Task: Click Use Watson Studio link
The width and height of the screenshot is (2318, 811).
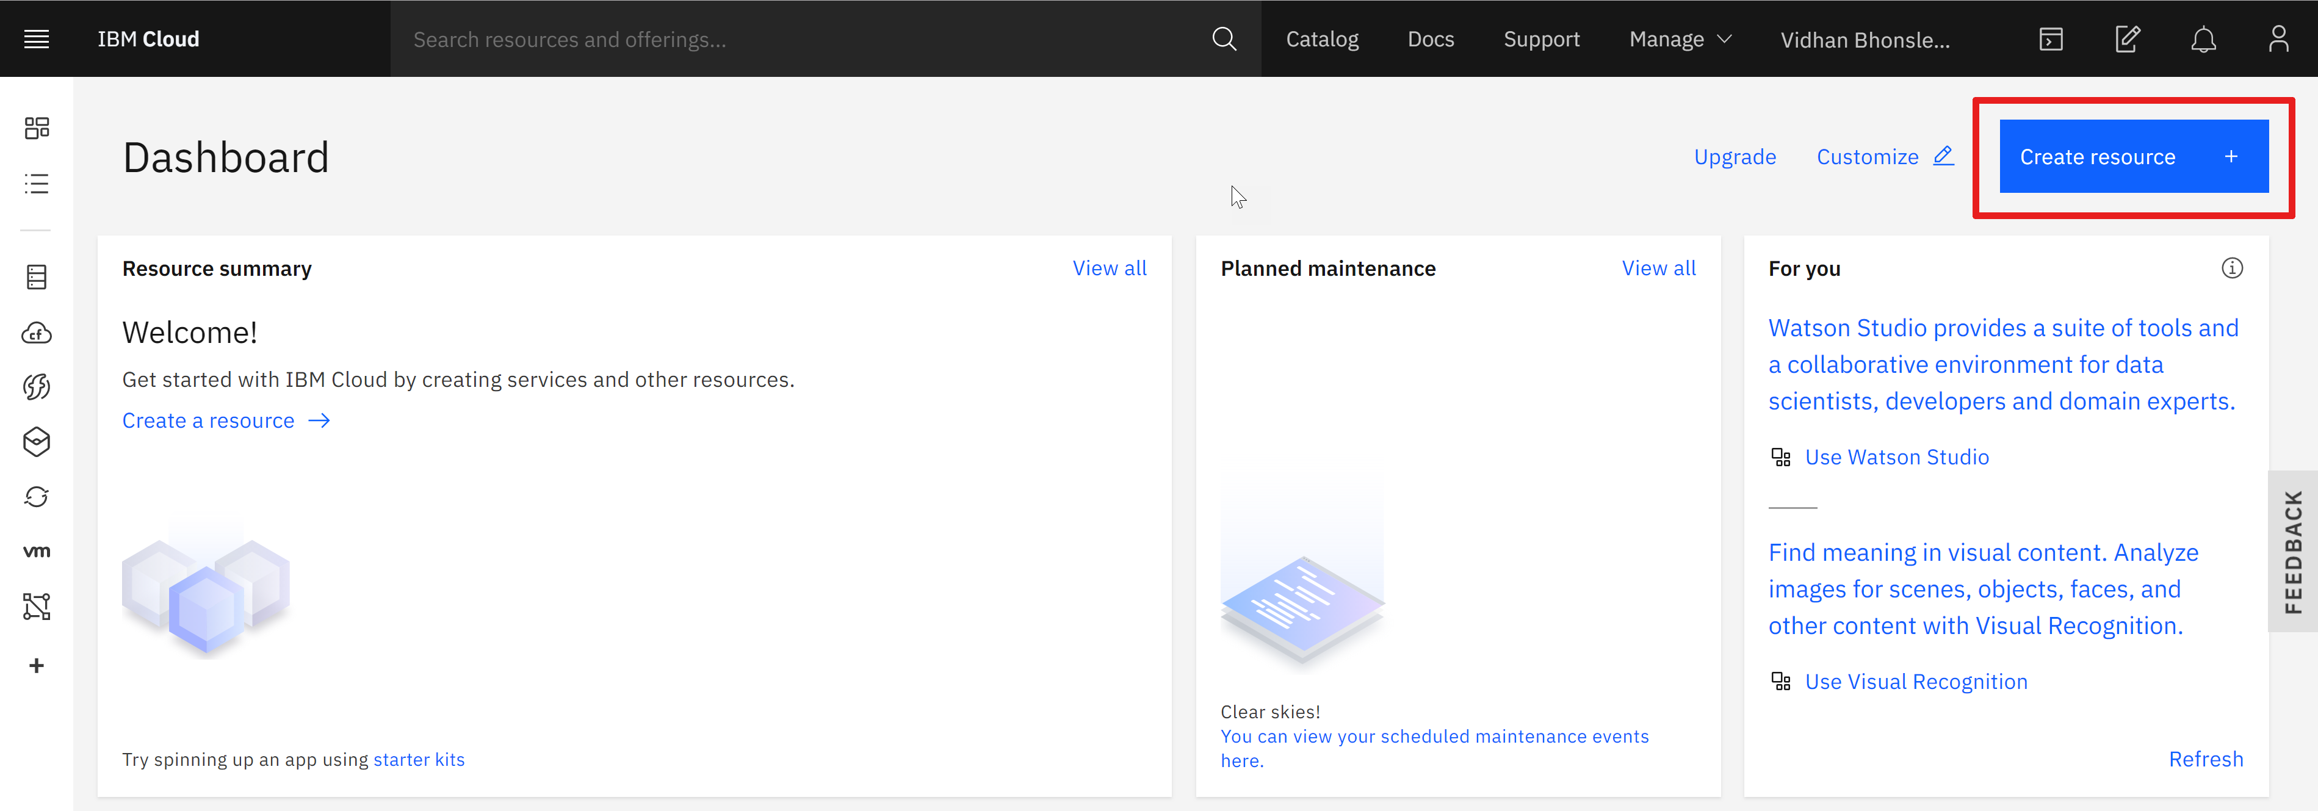Action: coord(1897,457)
